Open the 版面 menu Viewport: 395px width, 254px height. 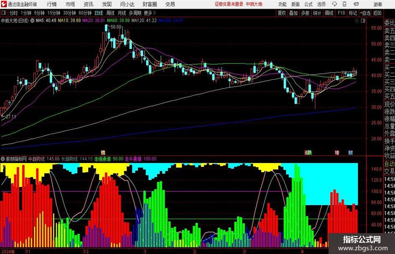pos(296,4)
